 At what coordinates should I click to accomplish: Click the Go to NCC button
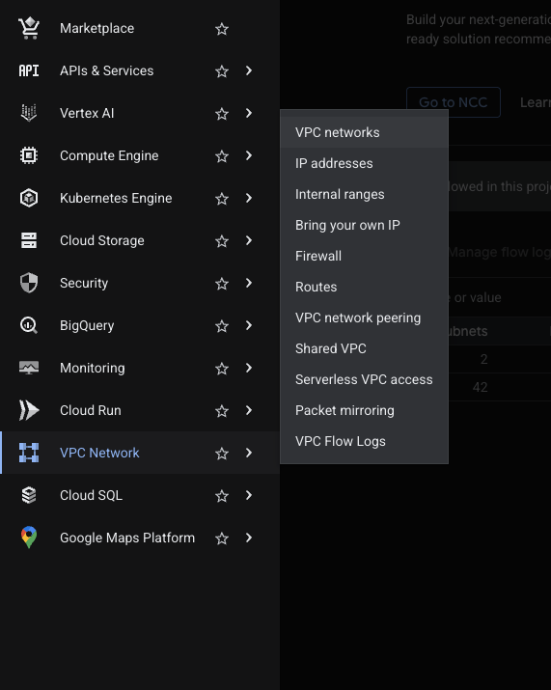point(453,102)
